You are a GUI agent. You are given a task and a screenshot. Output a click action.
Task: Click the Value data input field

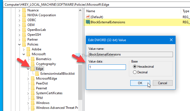click(107, 67)
